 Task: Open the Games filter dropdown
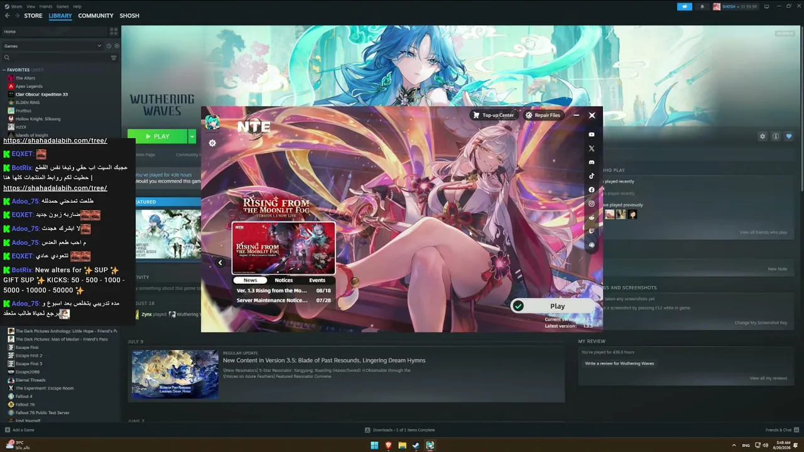coord(53,46)
